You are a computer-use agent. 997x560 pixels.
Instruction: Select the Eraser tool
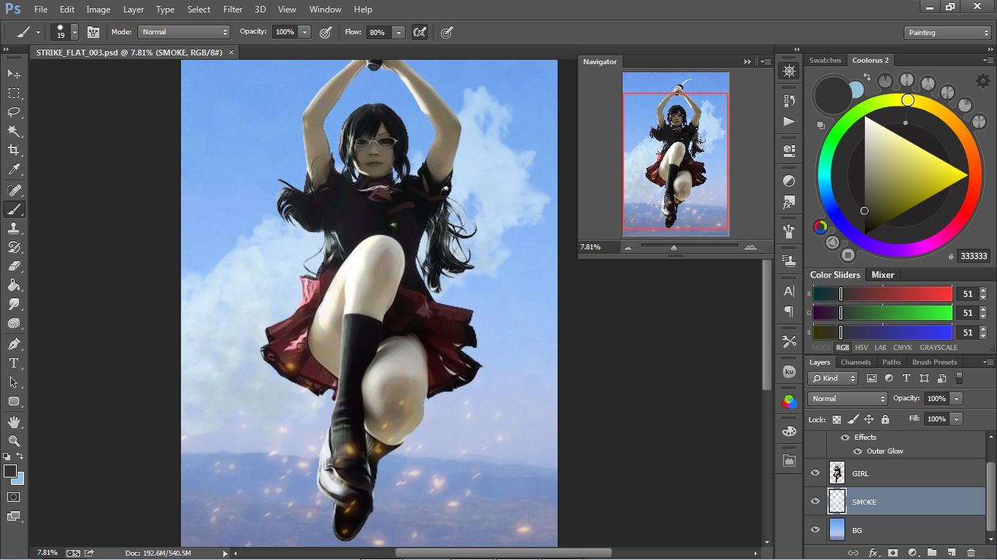pos(14,266)
